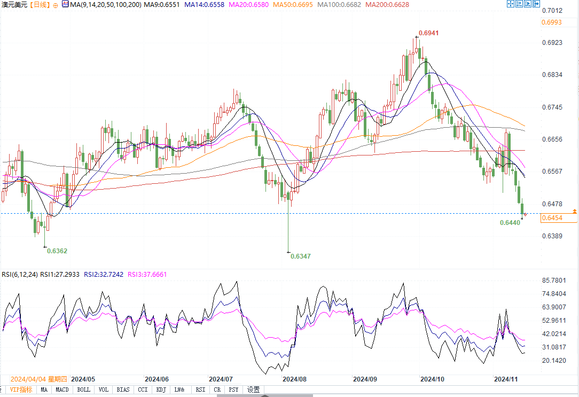Screen dimensions: 579x397
Task: Click the 2024/06 time axis label
Action: [157, 379]
